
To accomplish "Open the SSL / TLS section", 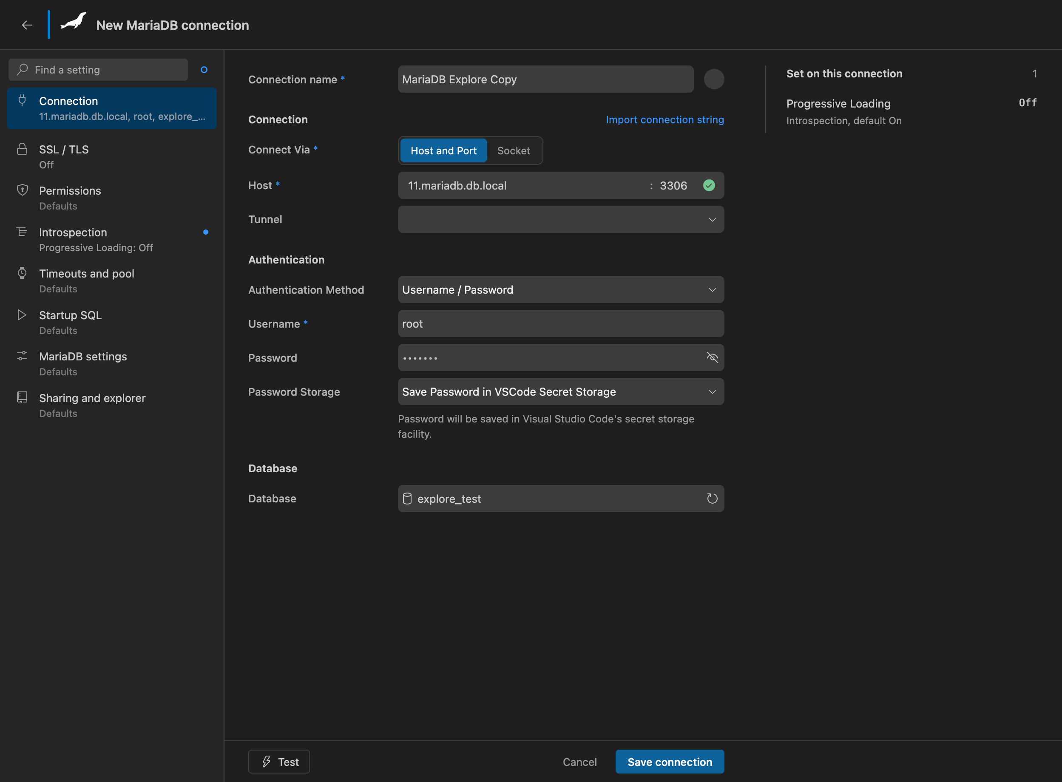I will coord(112,157).
